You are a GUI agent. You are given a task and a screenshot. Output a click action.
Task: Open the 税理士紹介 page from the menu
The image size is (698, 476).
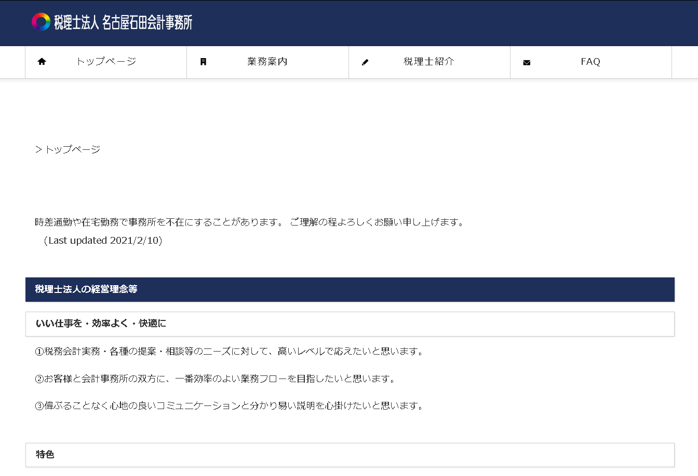point(428,61)
